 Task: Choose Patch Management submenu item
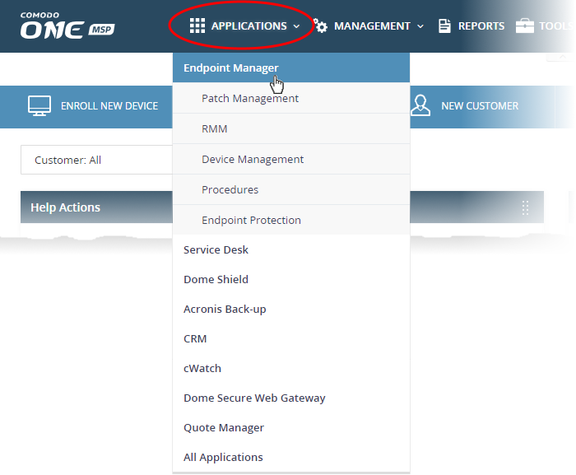291,98
